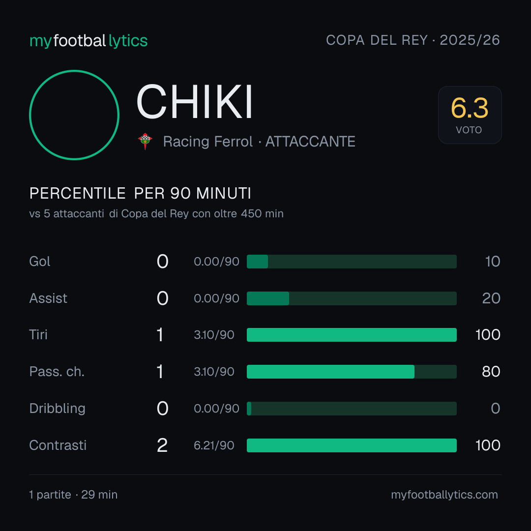Select the Dribbling percentile bar
The width and height of the screenshot is (531, 531).
click(x=352, y=409)
